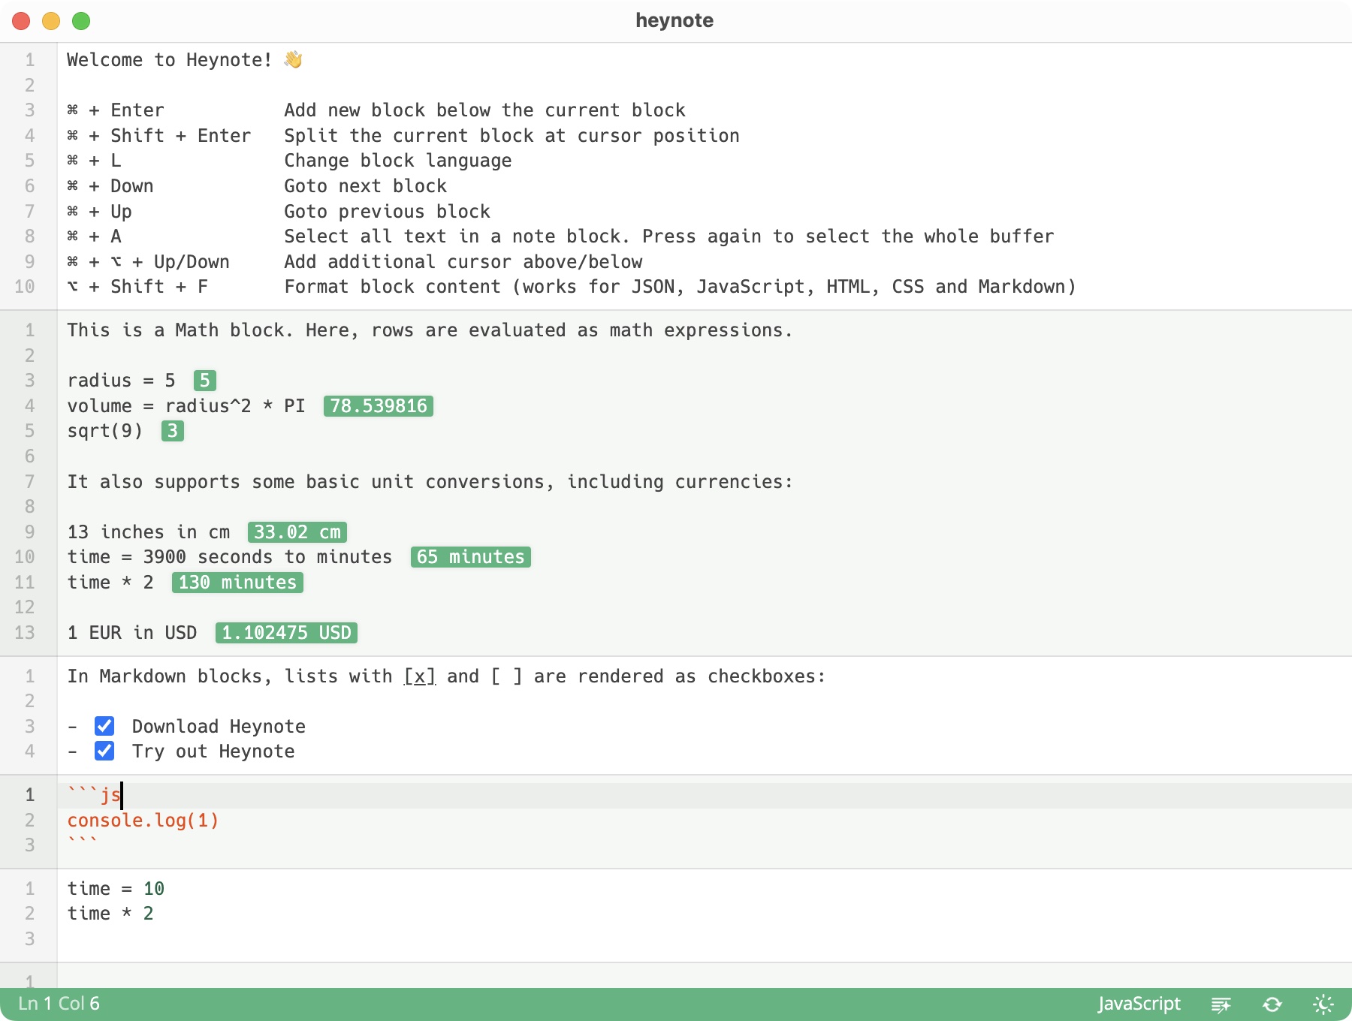1352x1021 pixels.
Task: Click the 33.02 cm conversion result
Action: pyautogui.click(x=297, y=532)
